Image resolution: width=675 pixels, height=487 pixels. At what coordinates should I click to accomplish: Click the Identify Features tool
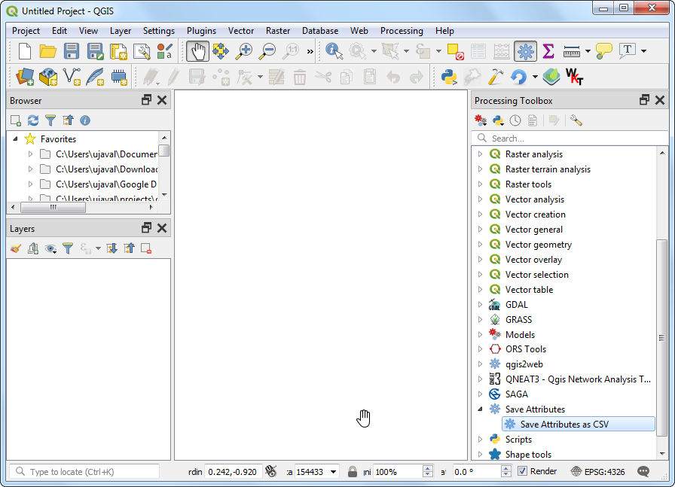(334, 51)
